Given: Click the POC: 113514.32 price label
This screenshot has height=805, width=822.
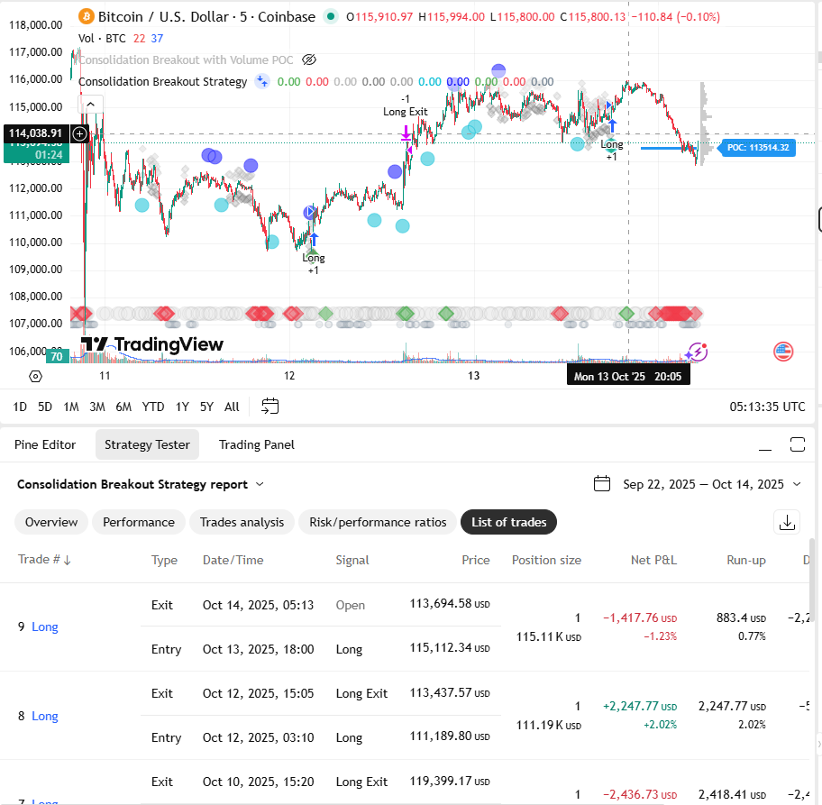Looking at the screenshot, I should pos(758,147).
